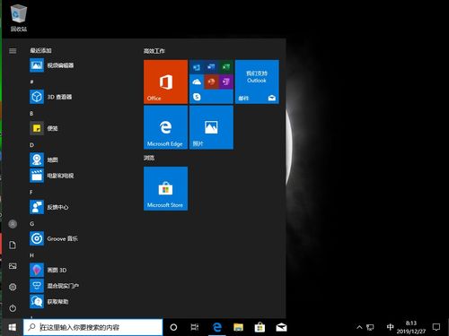Click the F letter header in app list

[x=31, y=193]
